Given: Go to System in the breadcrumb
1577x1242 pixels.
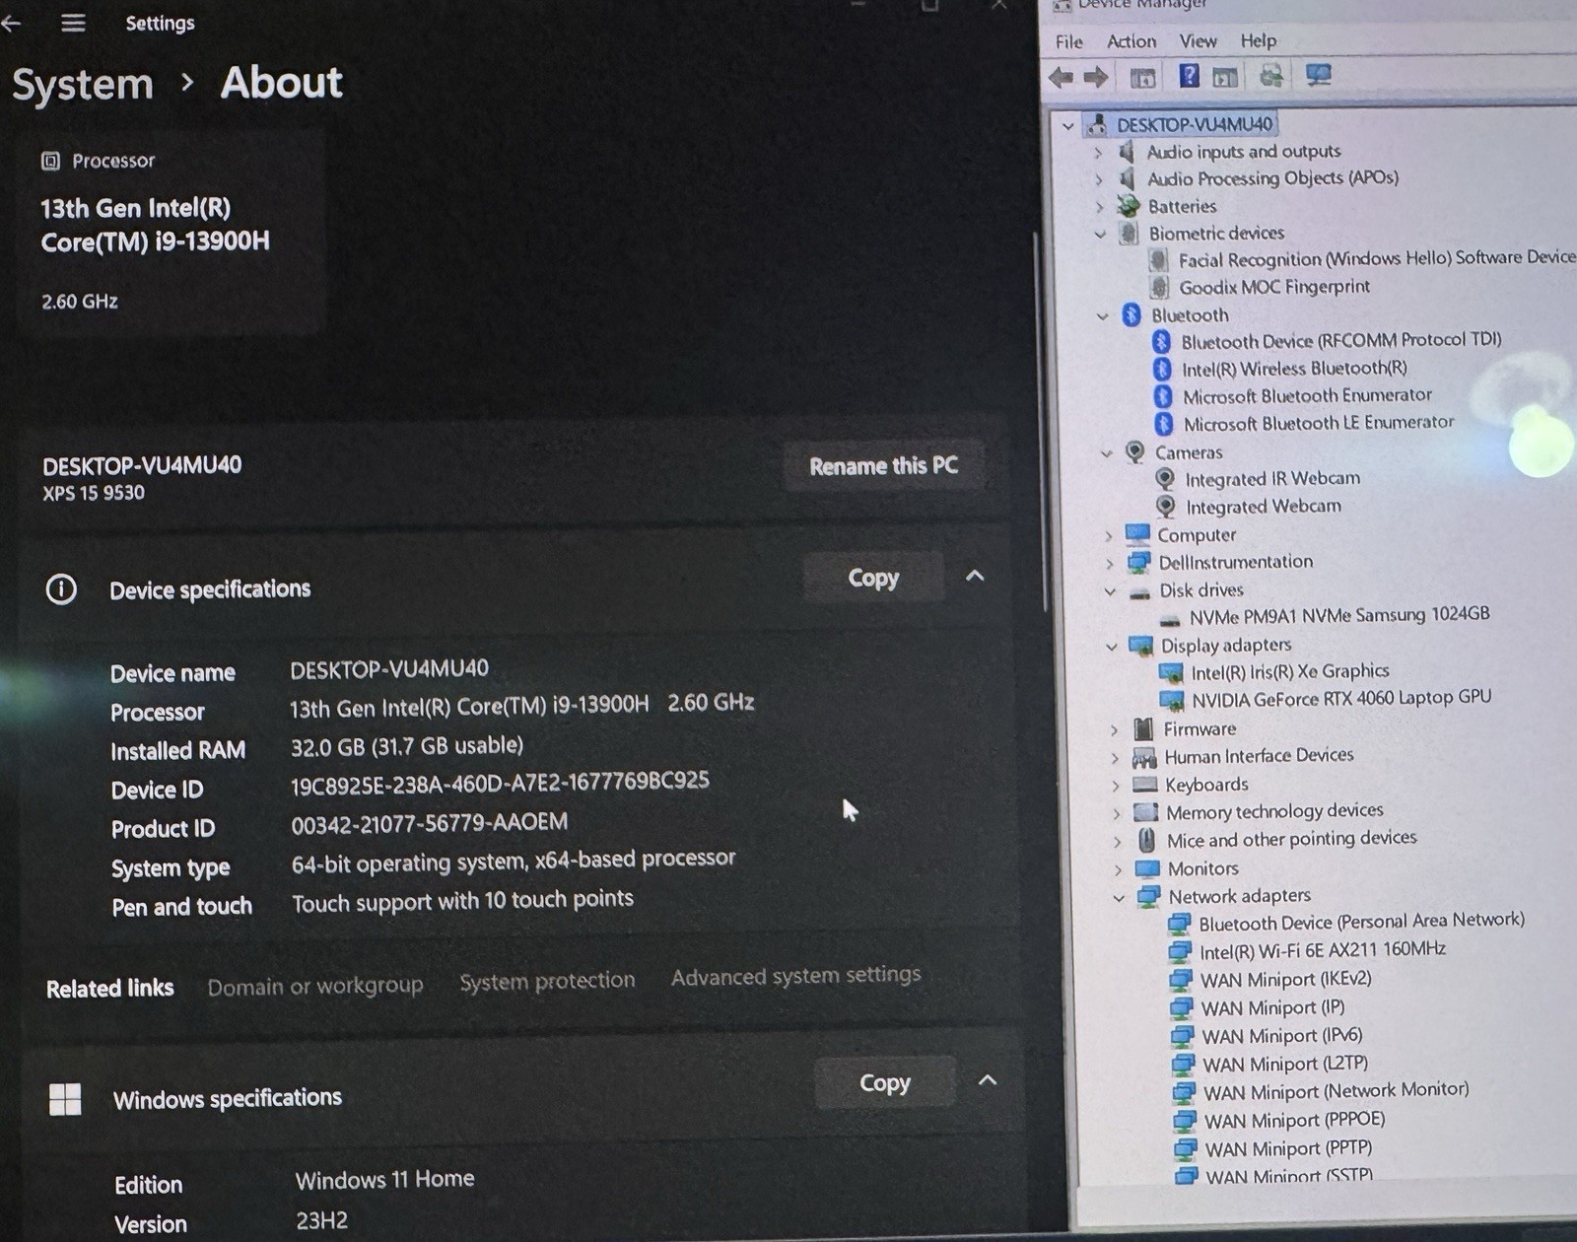Looking at the screenshot, I should (83, 85).
